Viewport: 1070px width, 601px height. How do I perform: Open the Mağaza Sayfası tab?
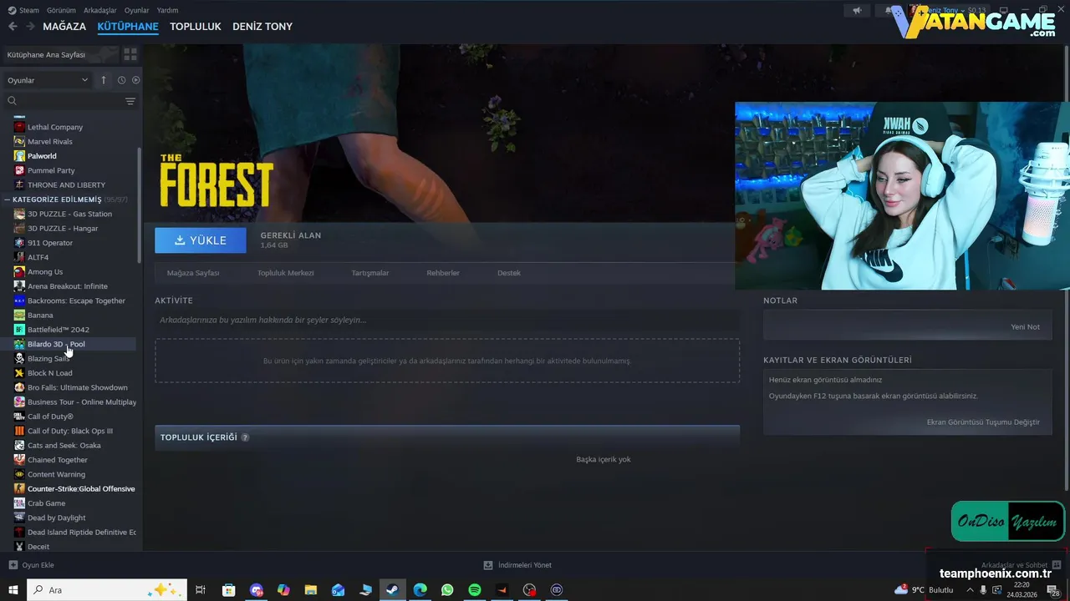coord(193,273)
